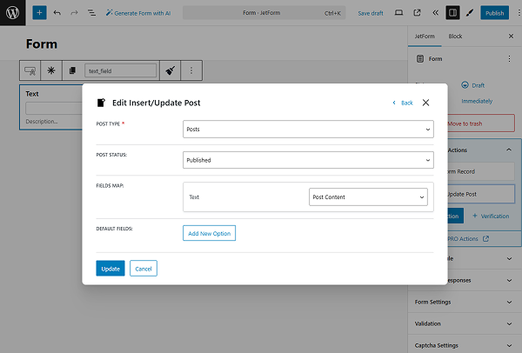This screenshot has width=522, height=353.
Task: Open the document overview list icon
Action: coord(91,13)
